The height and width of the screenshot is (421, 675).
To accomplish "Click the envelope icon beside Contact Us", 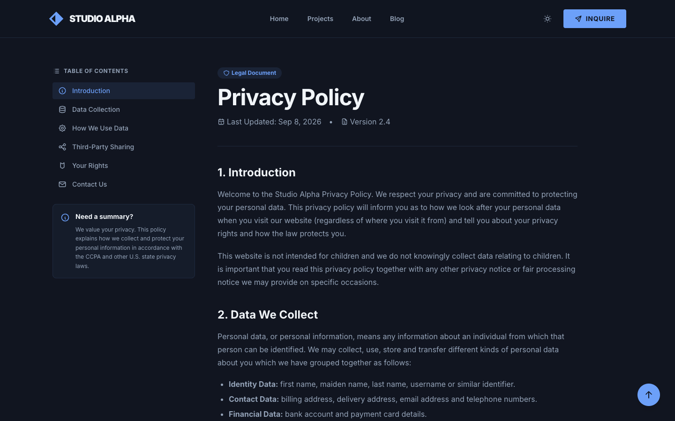I will tap(62, 184).
